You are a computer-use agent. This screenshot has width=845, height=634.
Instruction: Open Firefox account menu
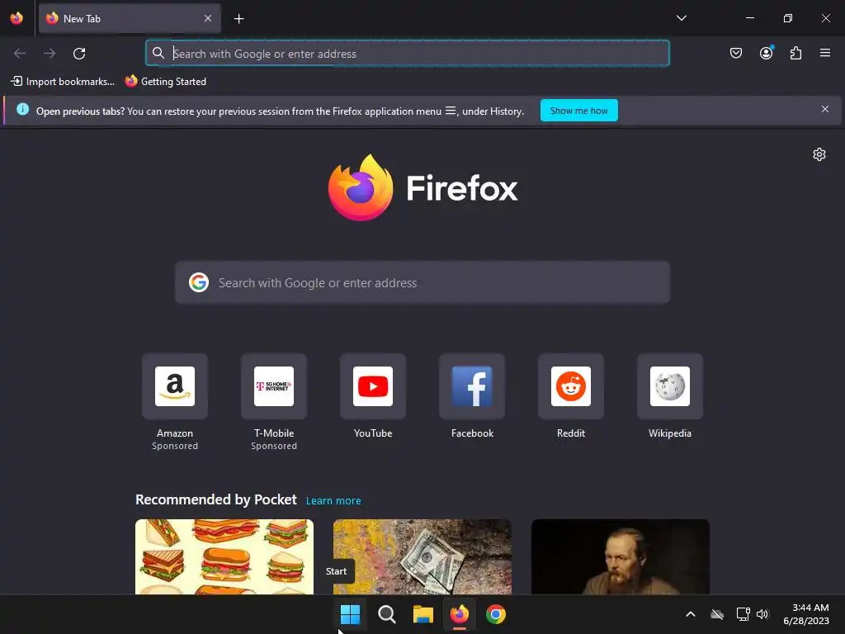766,53
